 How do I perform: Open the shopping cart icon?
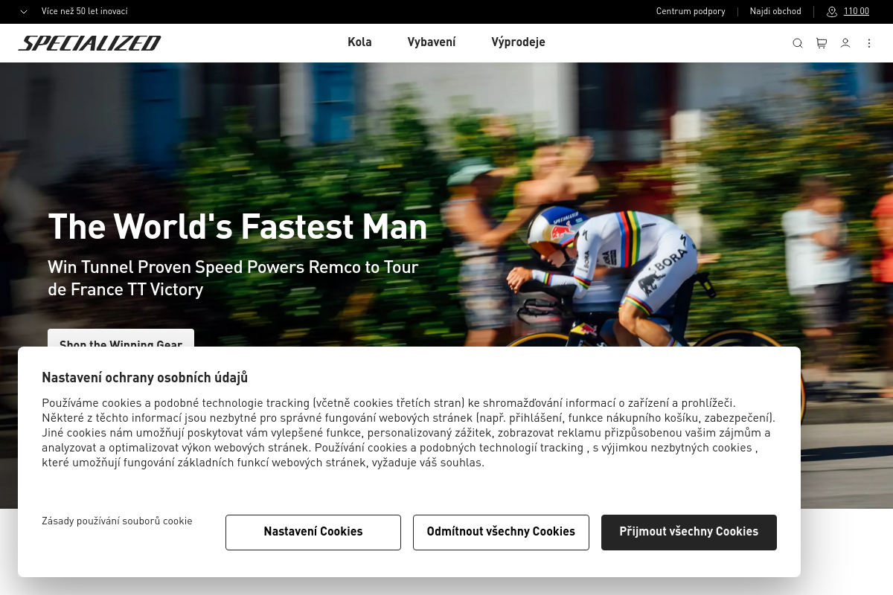(822, 43)
